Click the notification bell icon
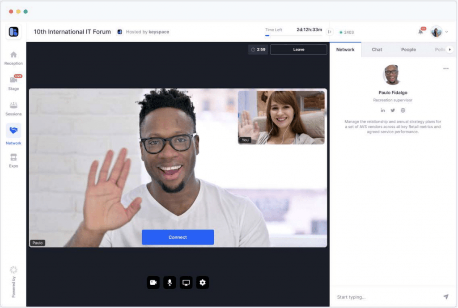458x308 pixels. click(x=420, y=32)
